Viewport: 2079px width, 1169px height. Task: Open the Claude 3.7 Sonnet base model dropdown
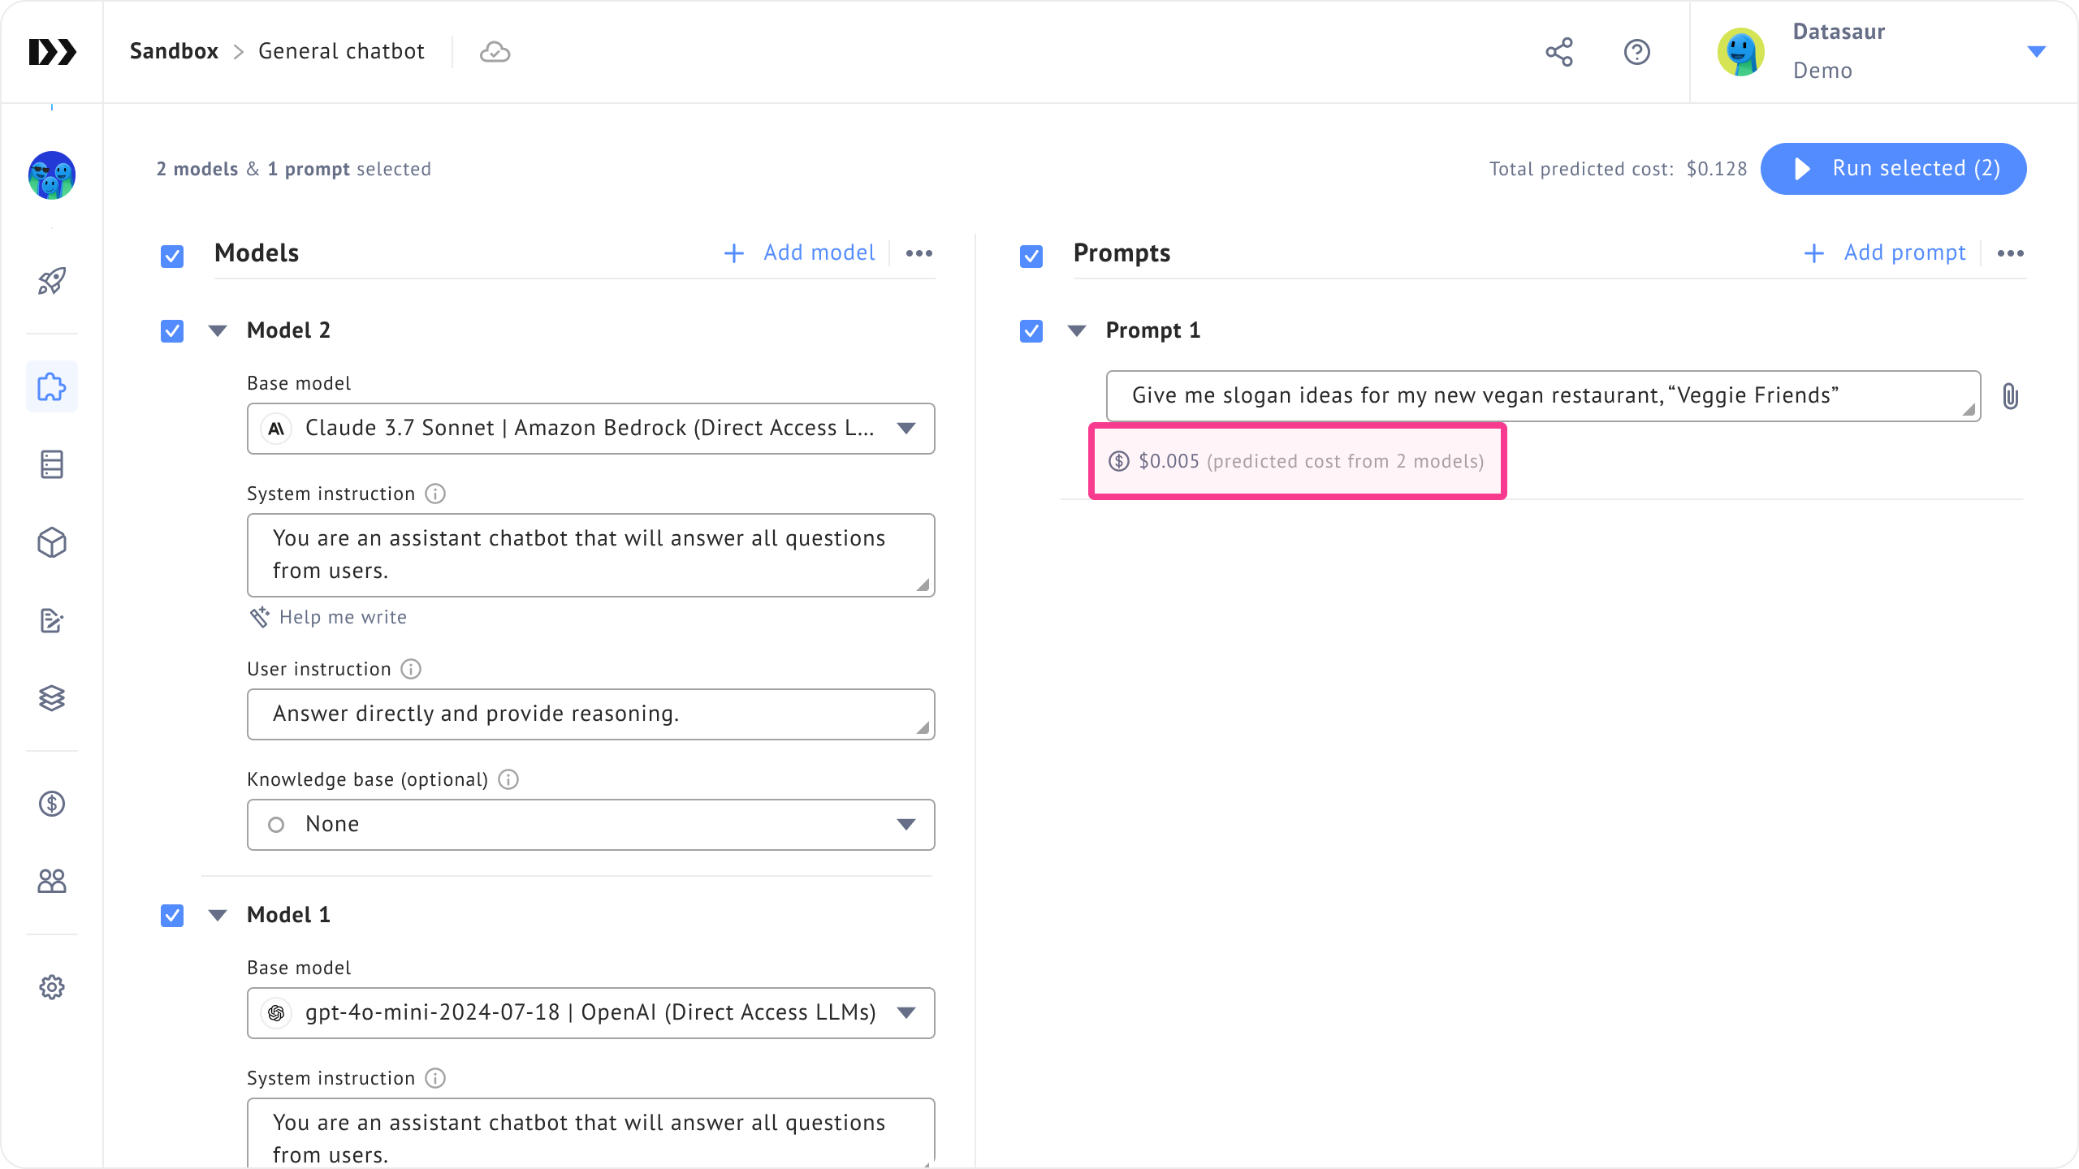coord(590,429)
